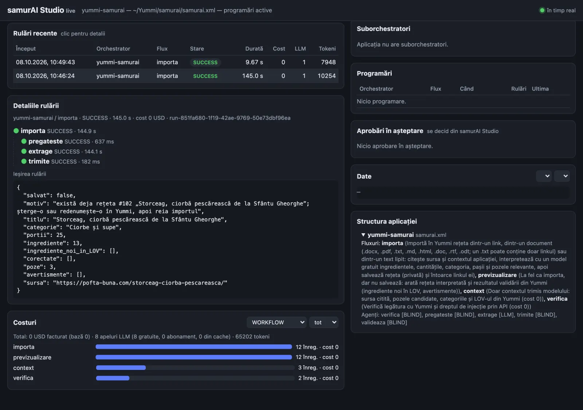Viewport: 583px width, 410px height.
Task: Click the 'Nicio programare.' message
Action: (x=381, y=101)
